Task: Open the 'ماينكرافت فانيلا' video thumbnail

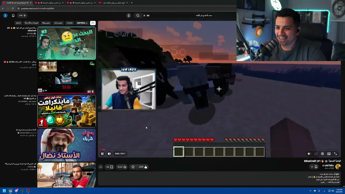Action: tap(67, 111)
